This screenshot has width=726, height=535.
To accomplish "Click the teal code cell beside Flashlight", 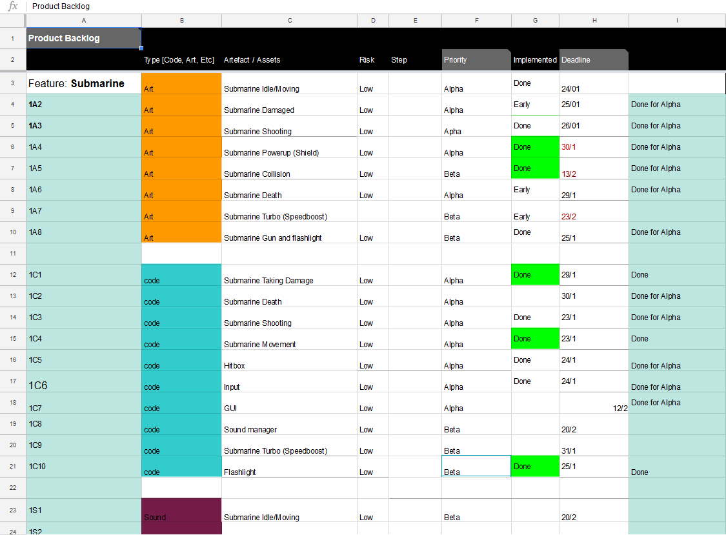I will (x=181, y=466).
